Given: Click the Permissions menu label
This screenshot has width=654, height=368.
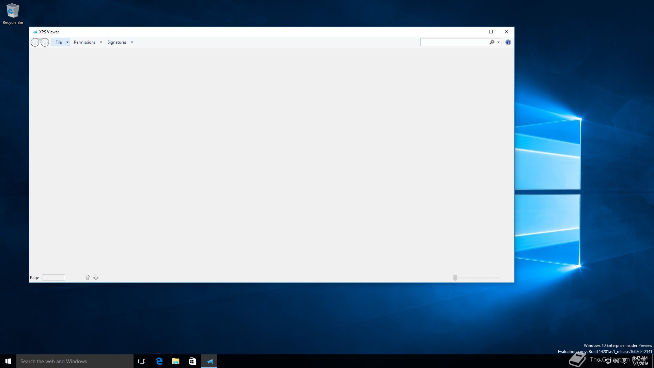Looking at the screenshot, I should (84, 42).
